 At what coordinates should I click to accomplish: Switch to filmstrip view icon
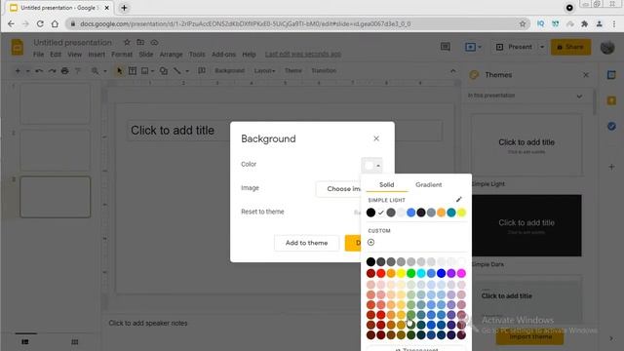[x=25, y=342]
